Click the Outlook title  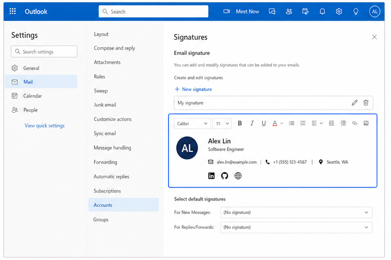36,12
